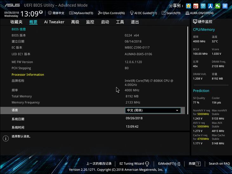Switch to EzMode(F7)

[x=169, y=164]
